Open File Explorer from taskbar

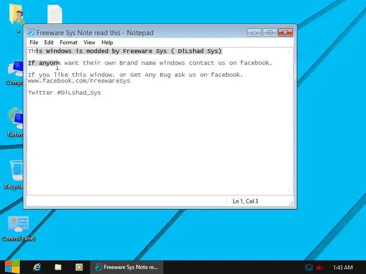tap(58, 267)
